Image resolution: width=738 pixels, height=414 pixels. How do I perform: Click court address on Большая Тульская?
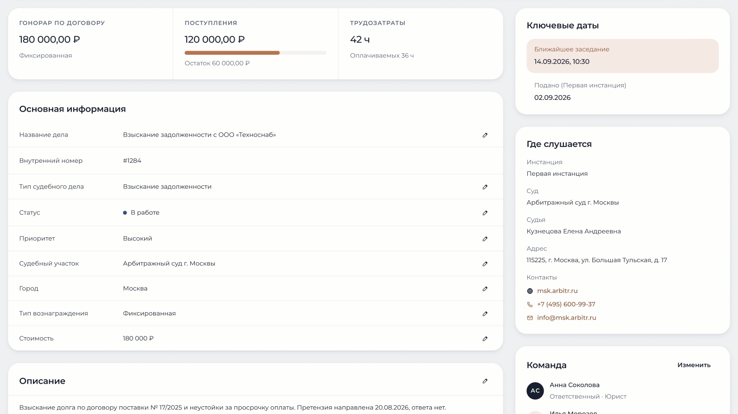[596, 260]
